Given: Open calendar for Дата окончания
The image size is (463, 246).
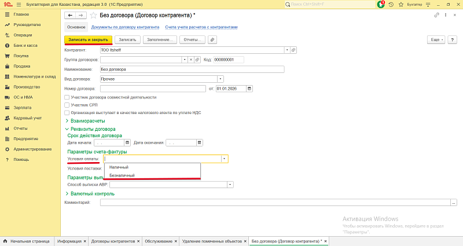Looking at the screenshot, I should click(x=200, y=142).
